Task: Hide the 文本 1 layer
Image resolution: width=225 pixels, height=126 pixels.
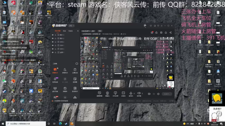Action: coord(53,45)
